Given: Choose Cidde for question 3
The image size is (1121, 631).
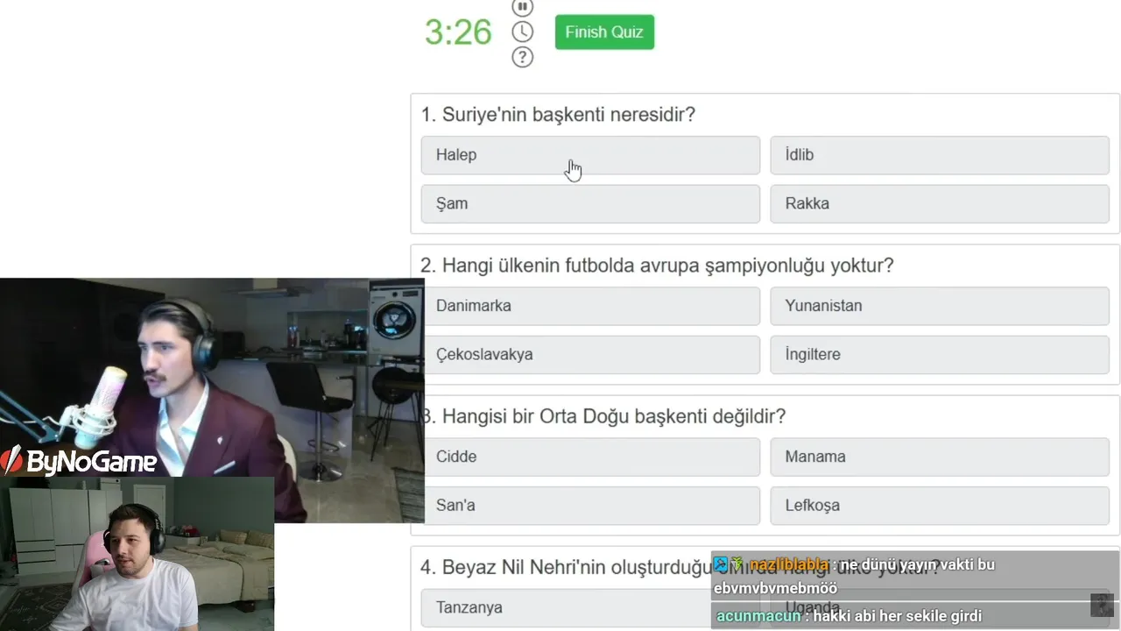Looking at the screenshot, I should pyautogui.click(x=592, y=457).
